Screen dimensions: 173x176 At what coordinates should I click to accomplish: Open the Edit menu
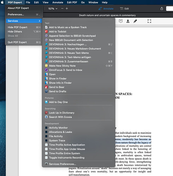36,2
